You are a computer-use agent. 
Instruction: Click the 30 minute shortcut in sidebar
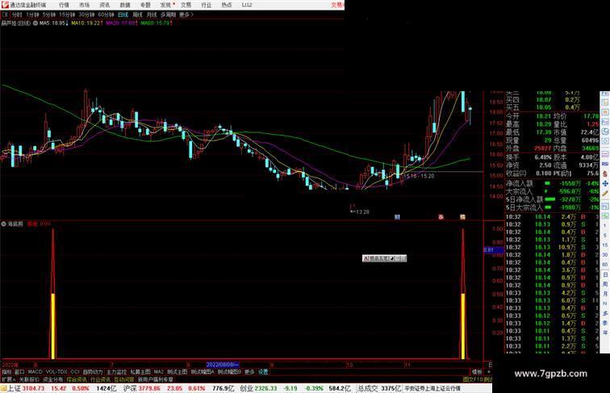[x=605, y=255]
